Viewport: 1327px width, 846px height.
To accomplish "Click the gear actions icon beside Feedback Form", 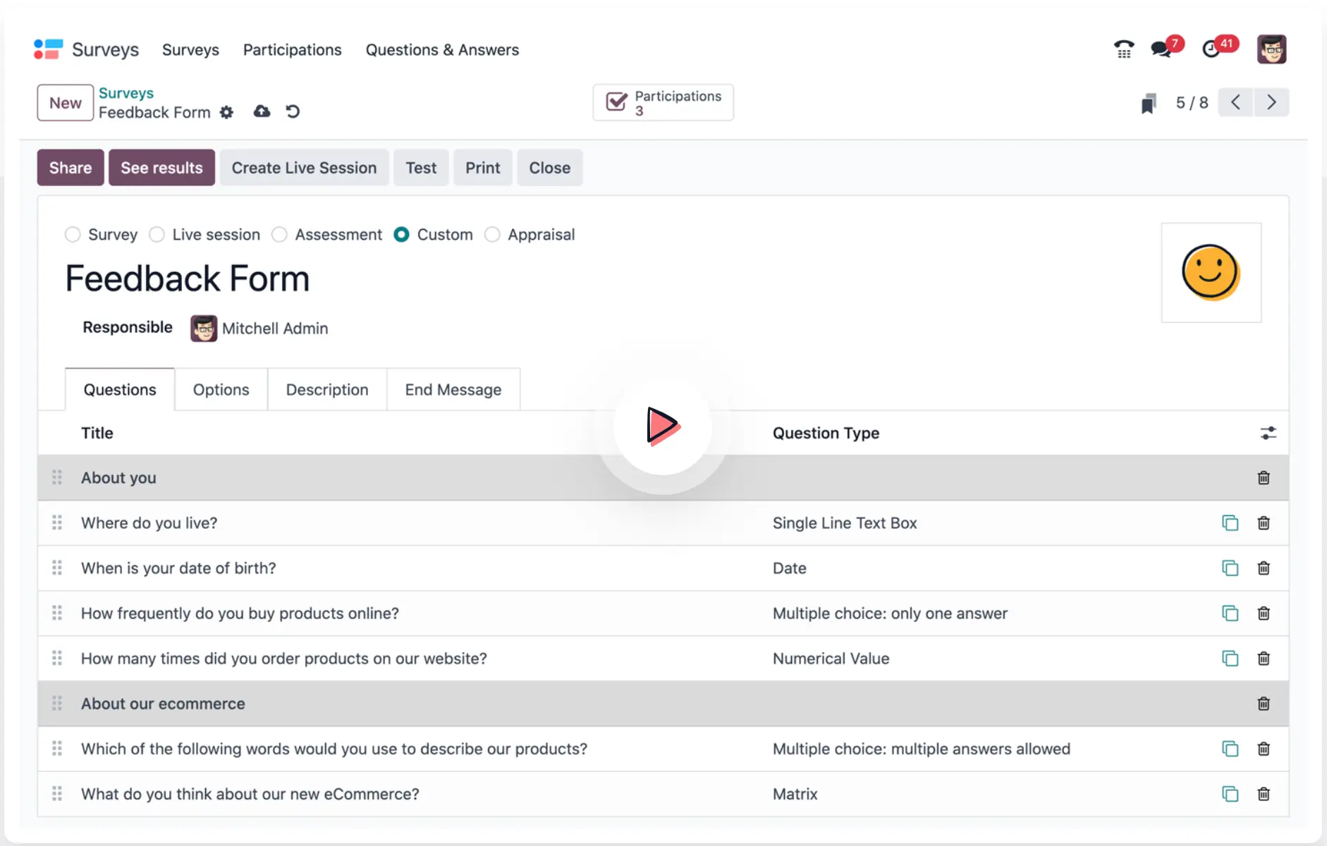I will point(226,112).
